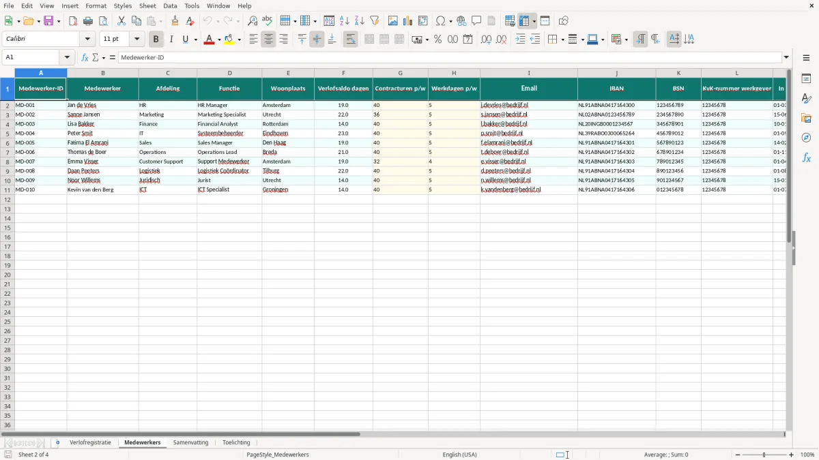
Task: Sort ascending
Action: 344,21
